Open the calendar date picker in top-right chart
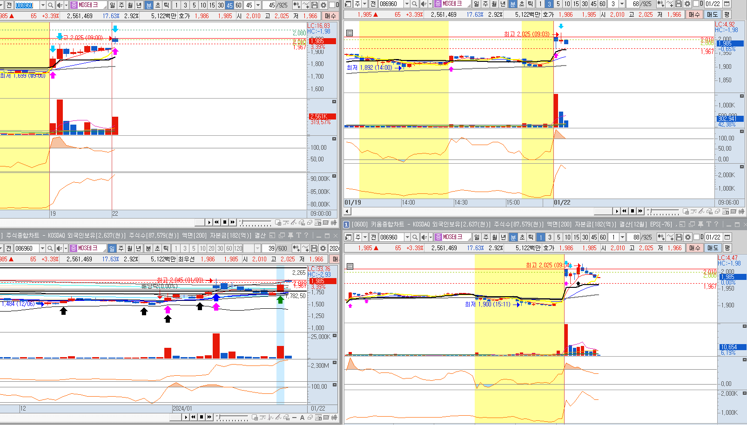The width and height of the screenshot is (747, 425). pos(727,4)
